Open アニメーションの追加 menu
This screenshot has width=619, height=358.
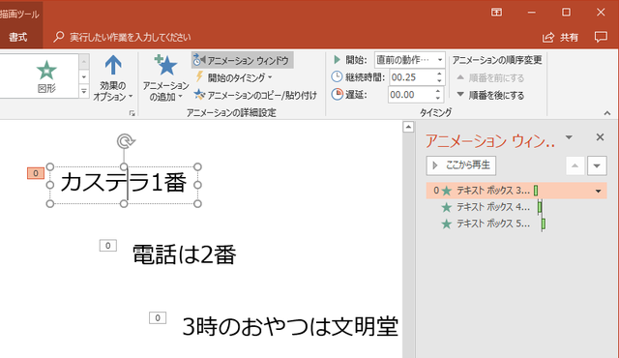click(165, 78)
